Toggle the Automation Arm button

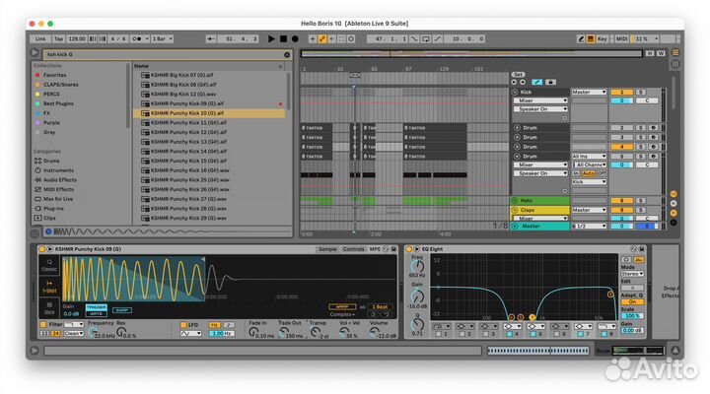coord(322,38)
